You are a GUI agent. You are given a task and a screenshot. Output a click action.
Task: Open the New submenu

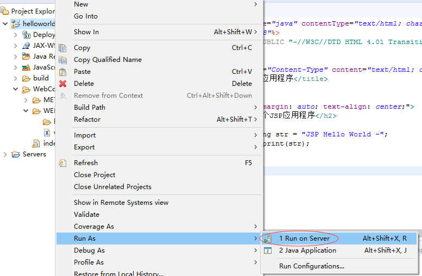(159, 4)
